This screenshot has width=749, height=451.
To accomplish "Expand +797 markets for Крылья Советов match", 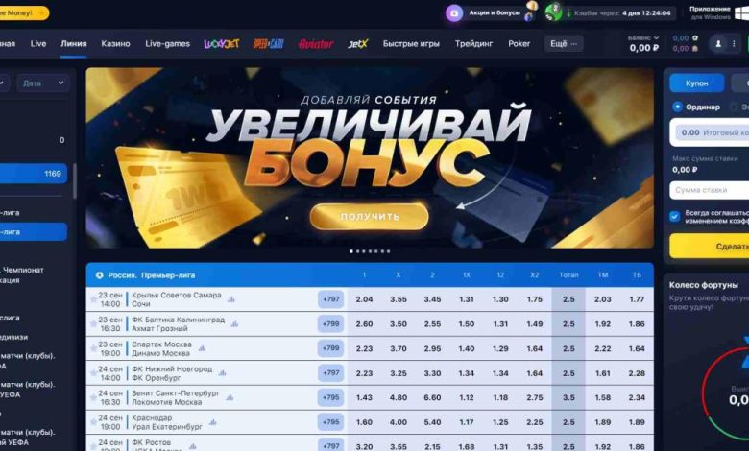I will pos(330,299).
